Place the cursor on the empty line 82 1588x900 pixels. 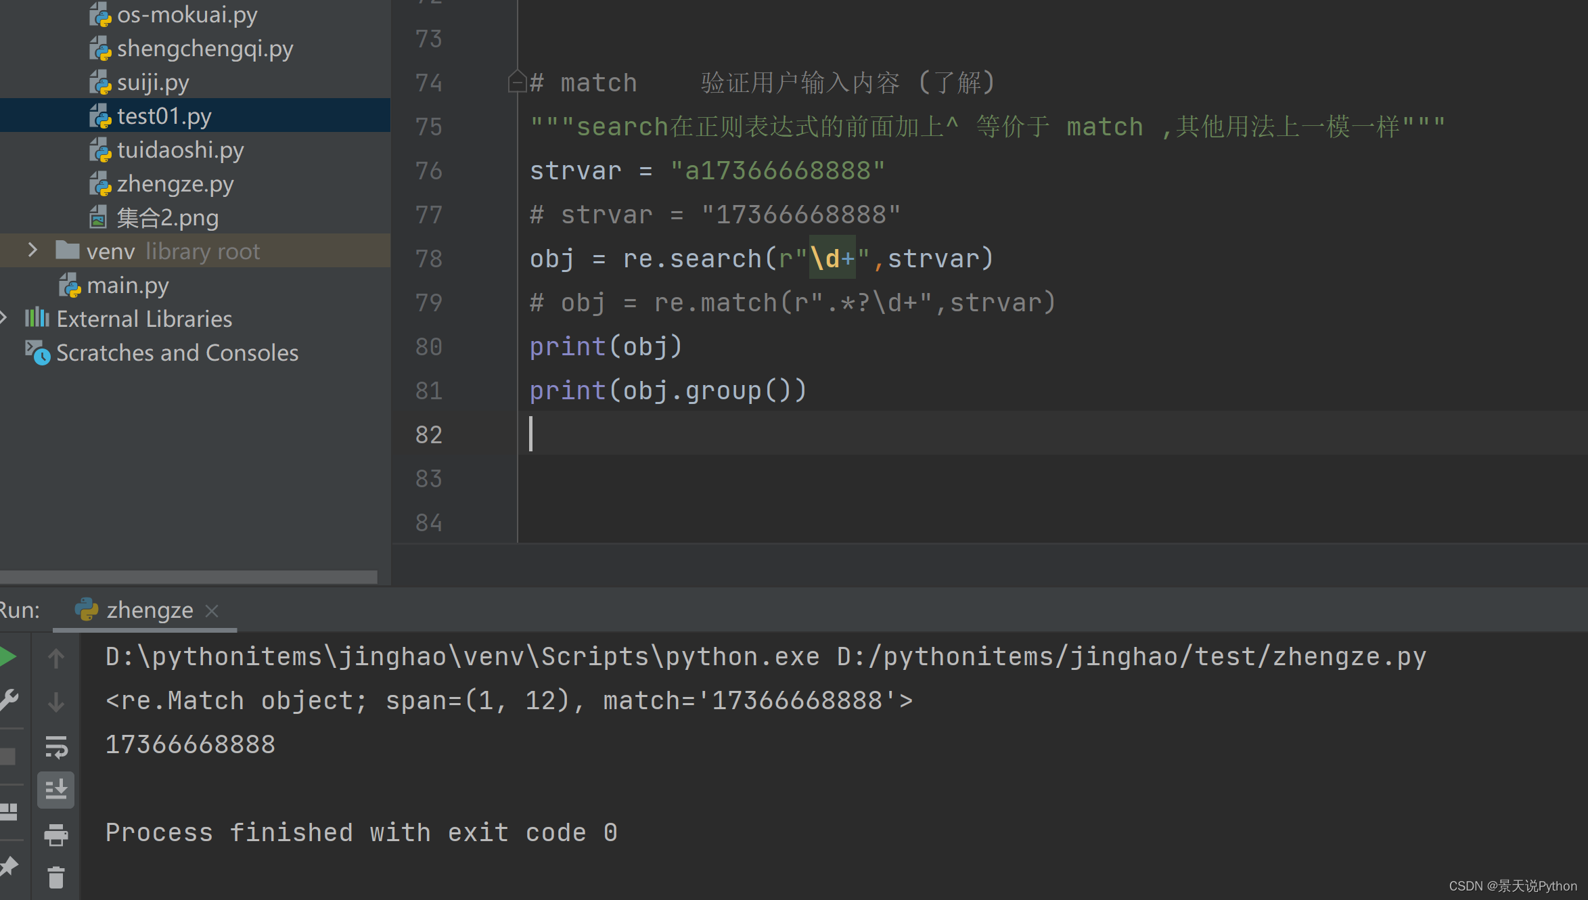pos(1052,434)
